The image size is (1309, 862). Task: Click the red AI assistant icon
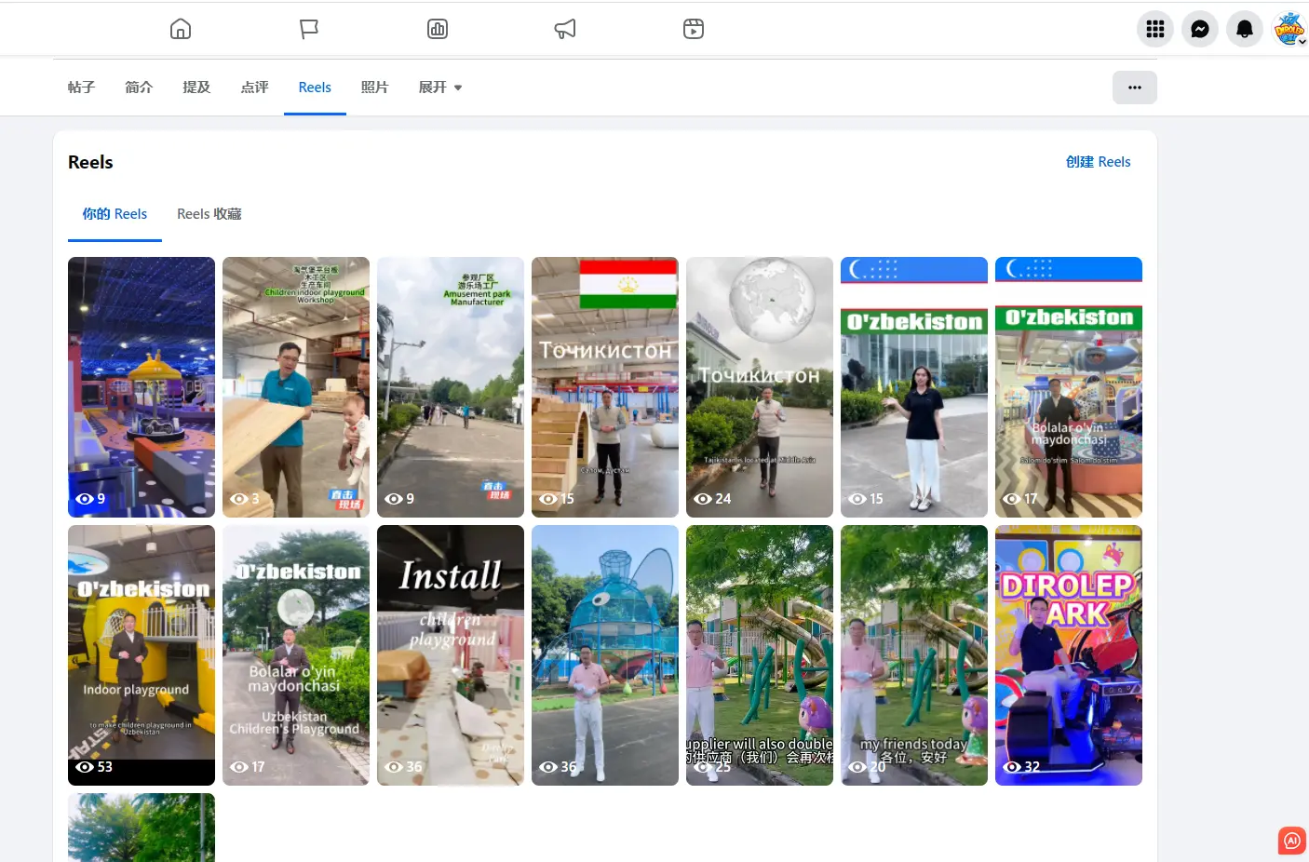tap(1291, 841)
